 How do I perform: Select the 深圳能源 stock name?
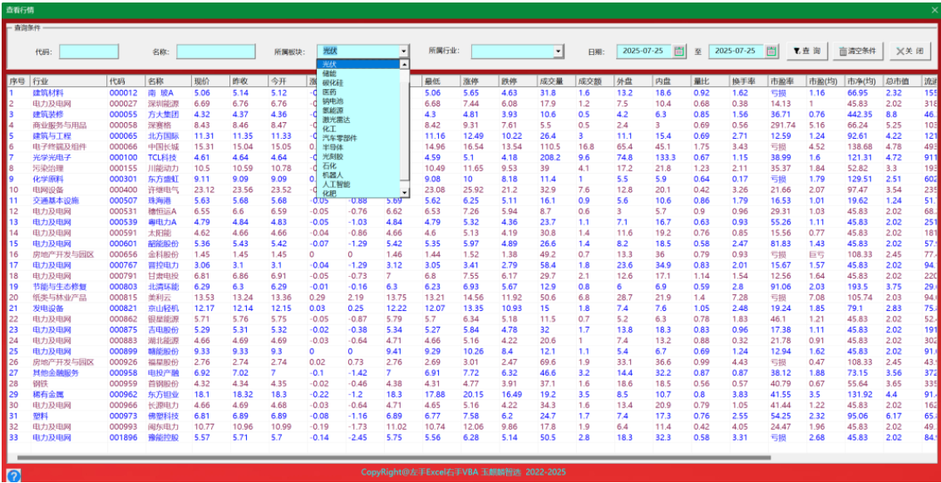coord(163,104)
